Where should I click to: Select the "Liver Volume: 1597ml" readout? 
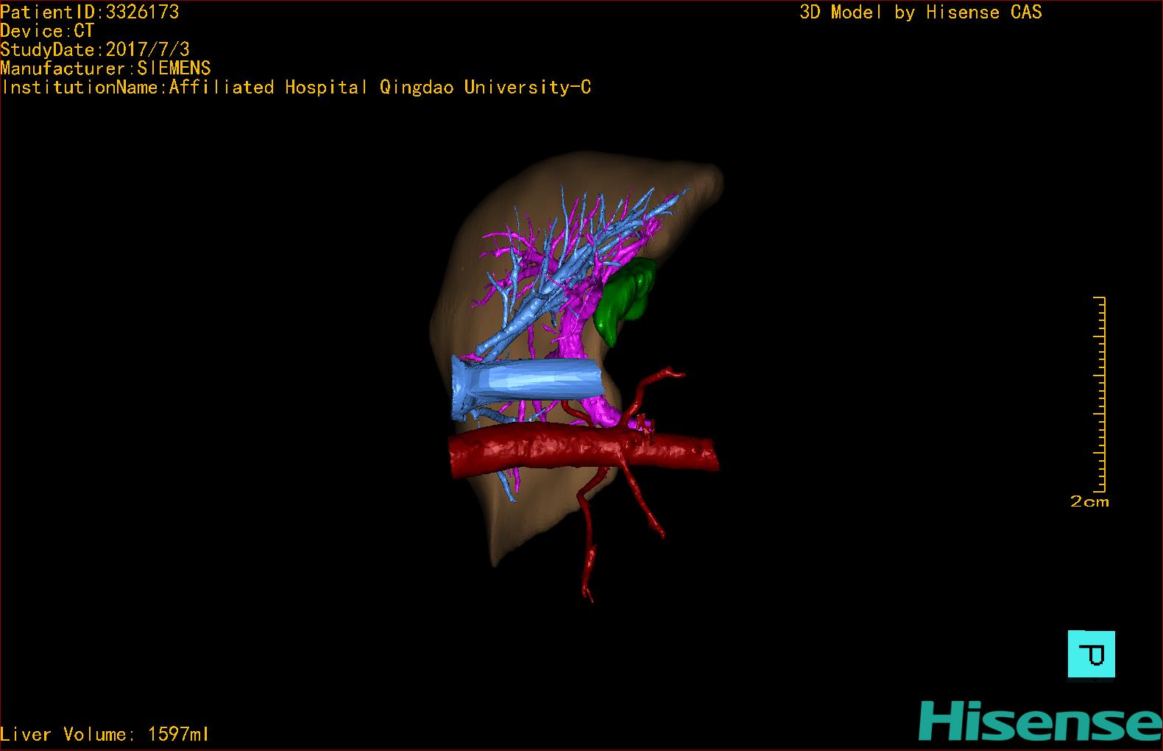click(x=105, y=734)
